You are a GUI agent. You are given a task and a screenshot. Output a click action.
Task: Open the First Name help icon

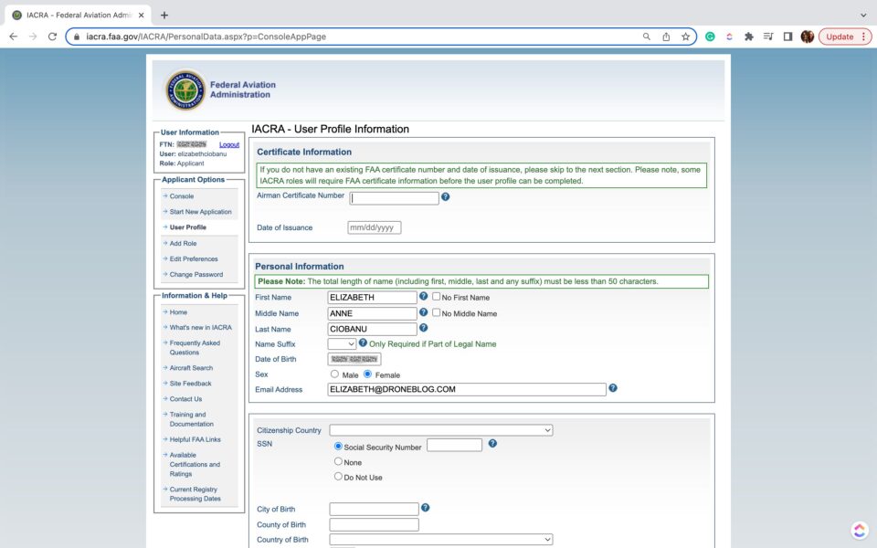click(423, 296)
